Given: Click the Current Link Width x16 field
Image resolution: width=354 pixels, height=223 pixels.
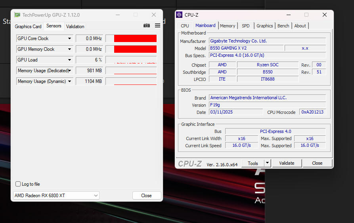Looking at the screenshot, I should click(241, 138).
